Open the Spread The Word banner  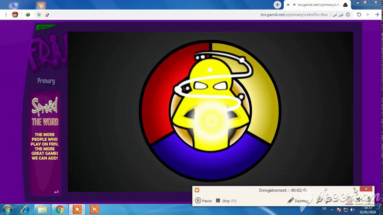[x=45, y=143]
